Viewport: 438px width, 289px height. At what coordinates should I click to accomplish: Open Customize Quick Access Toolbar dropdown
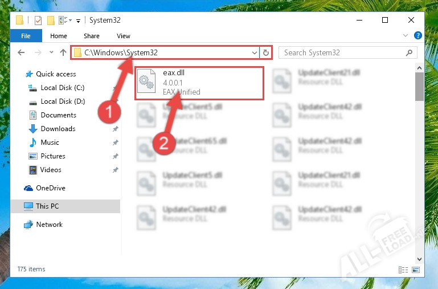click(x=77, y=21)
